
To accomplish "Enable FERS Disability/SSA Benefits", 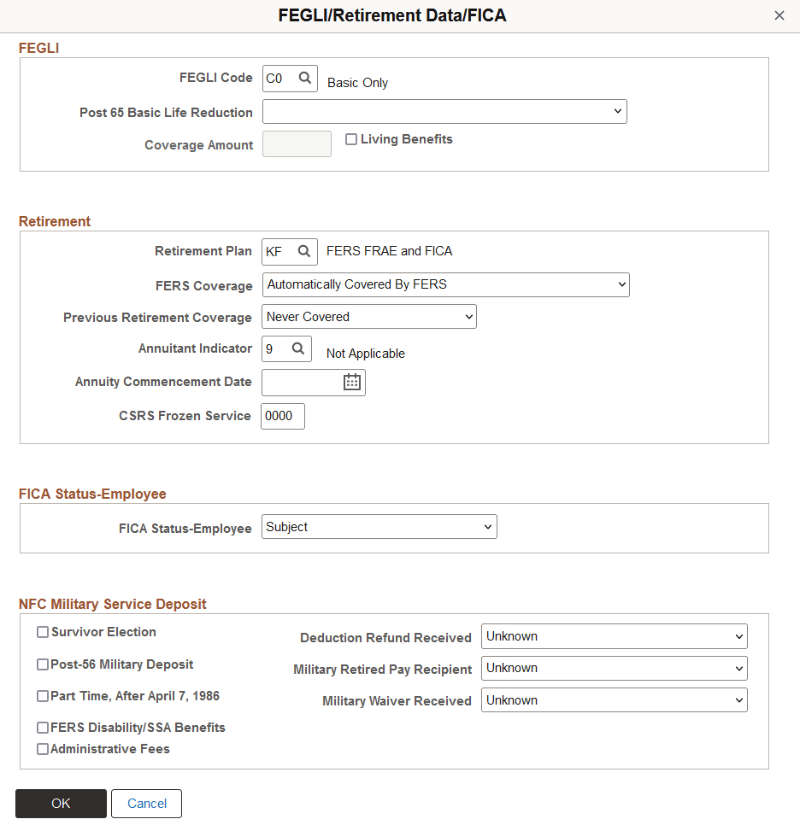I will point(42,727).
